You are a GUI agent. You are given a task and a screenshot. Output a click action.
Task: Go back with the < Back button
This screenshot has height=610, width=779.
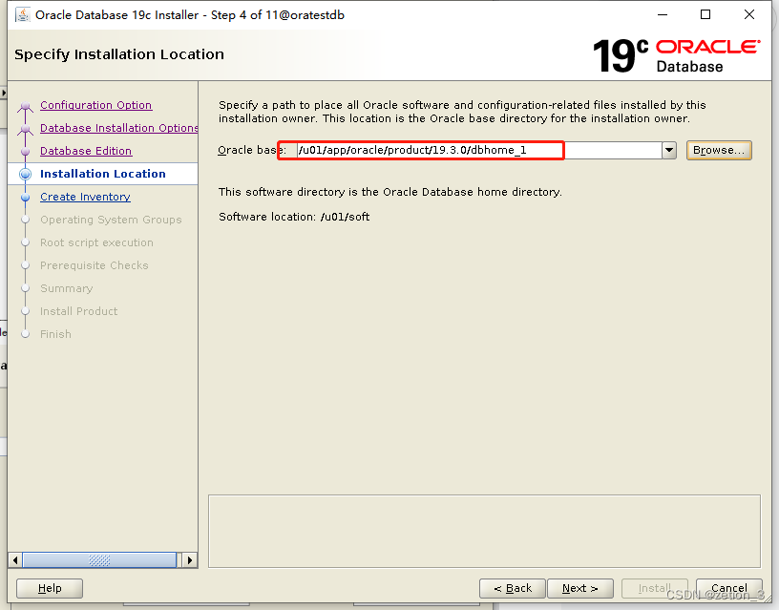[x=513, y=588]
